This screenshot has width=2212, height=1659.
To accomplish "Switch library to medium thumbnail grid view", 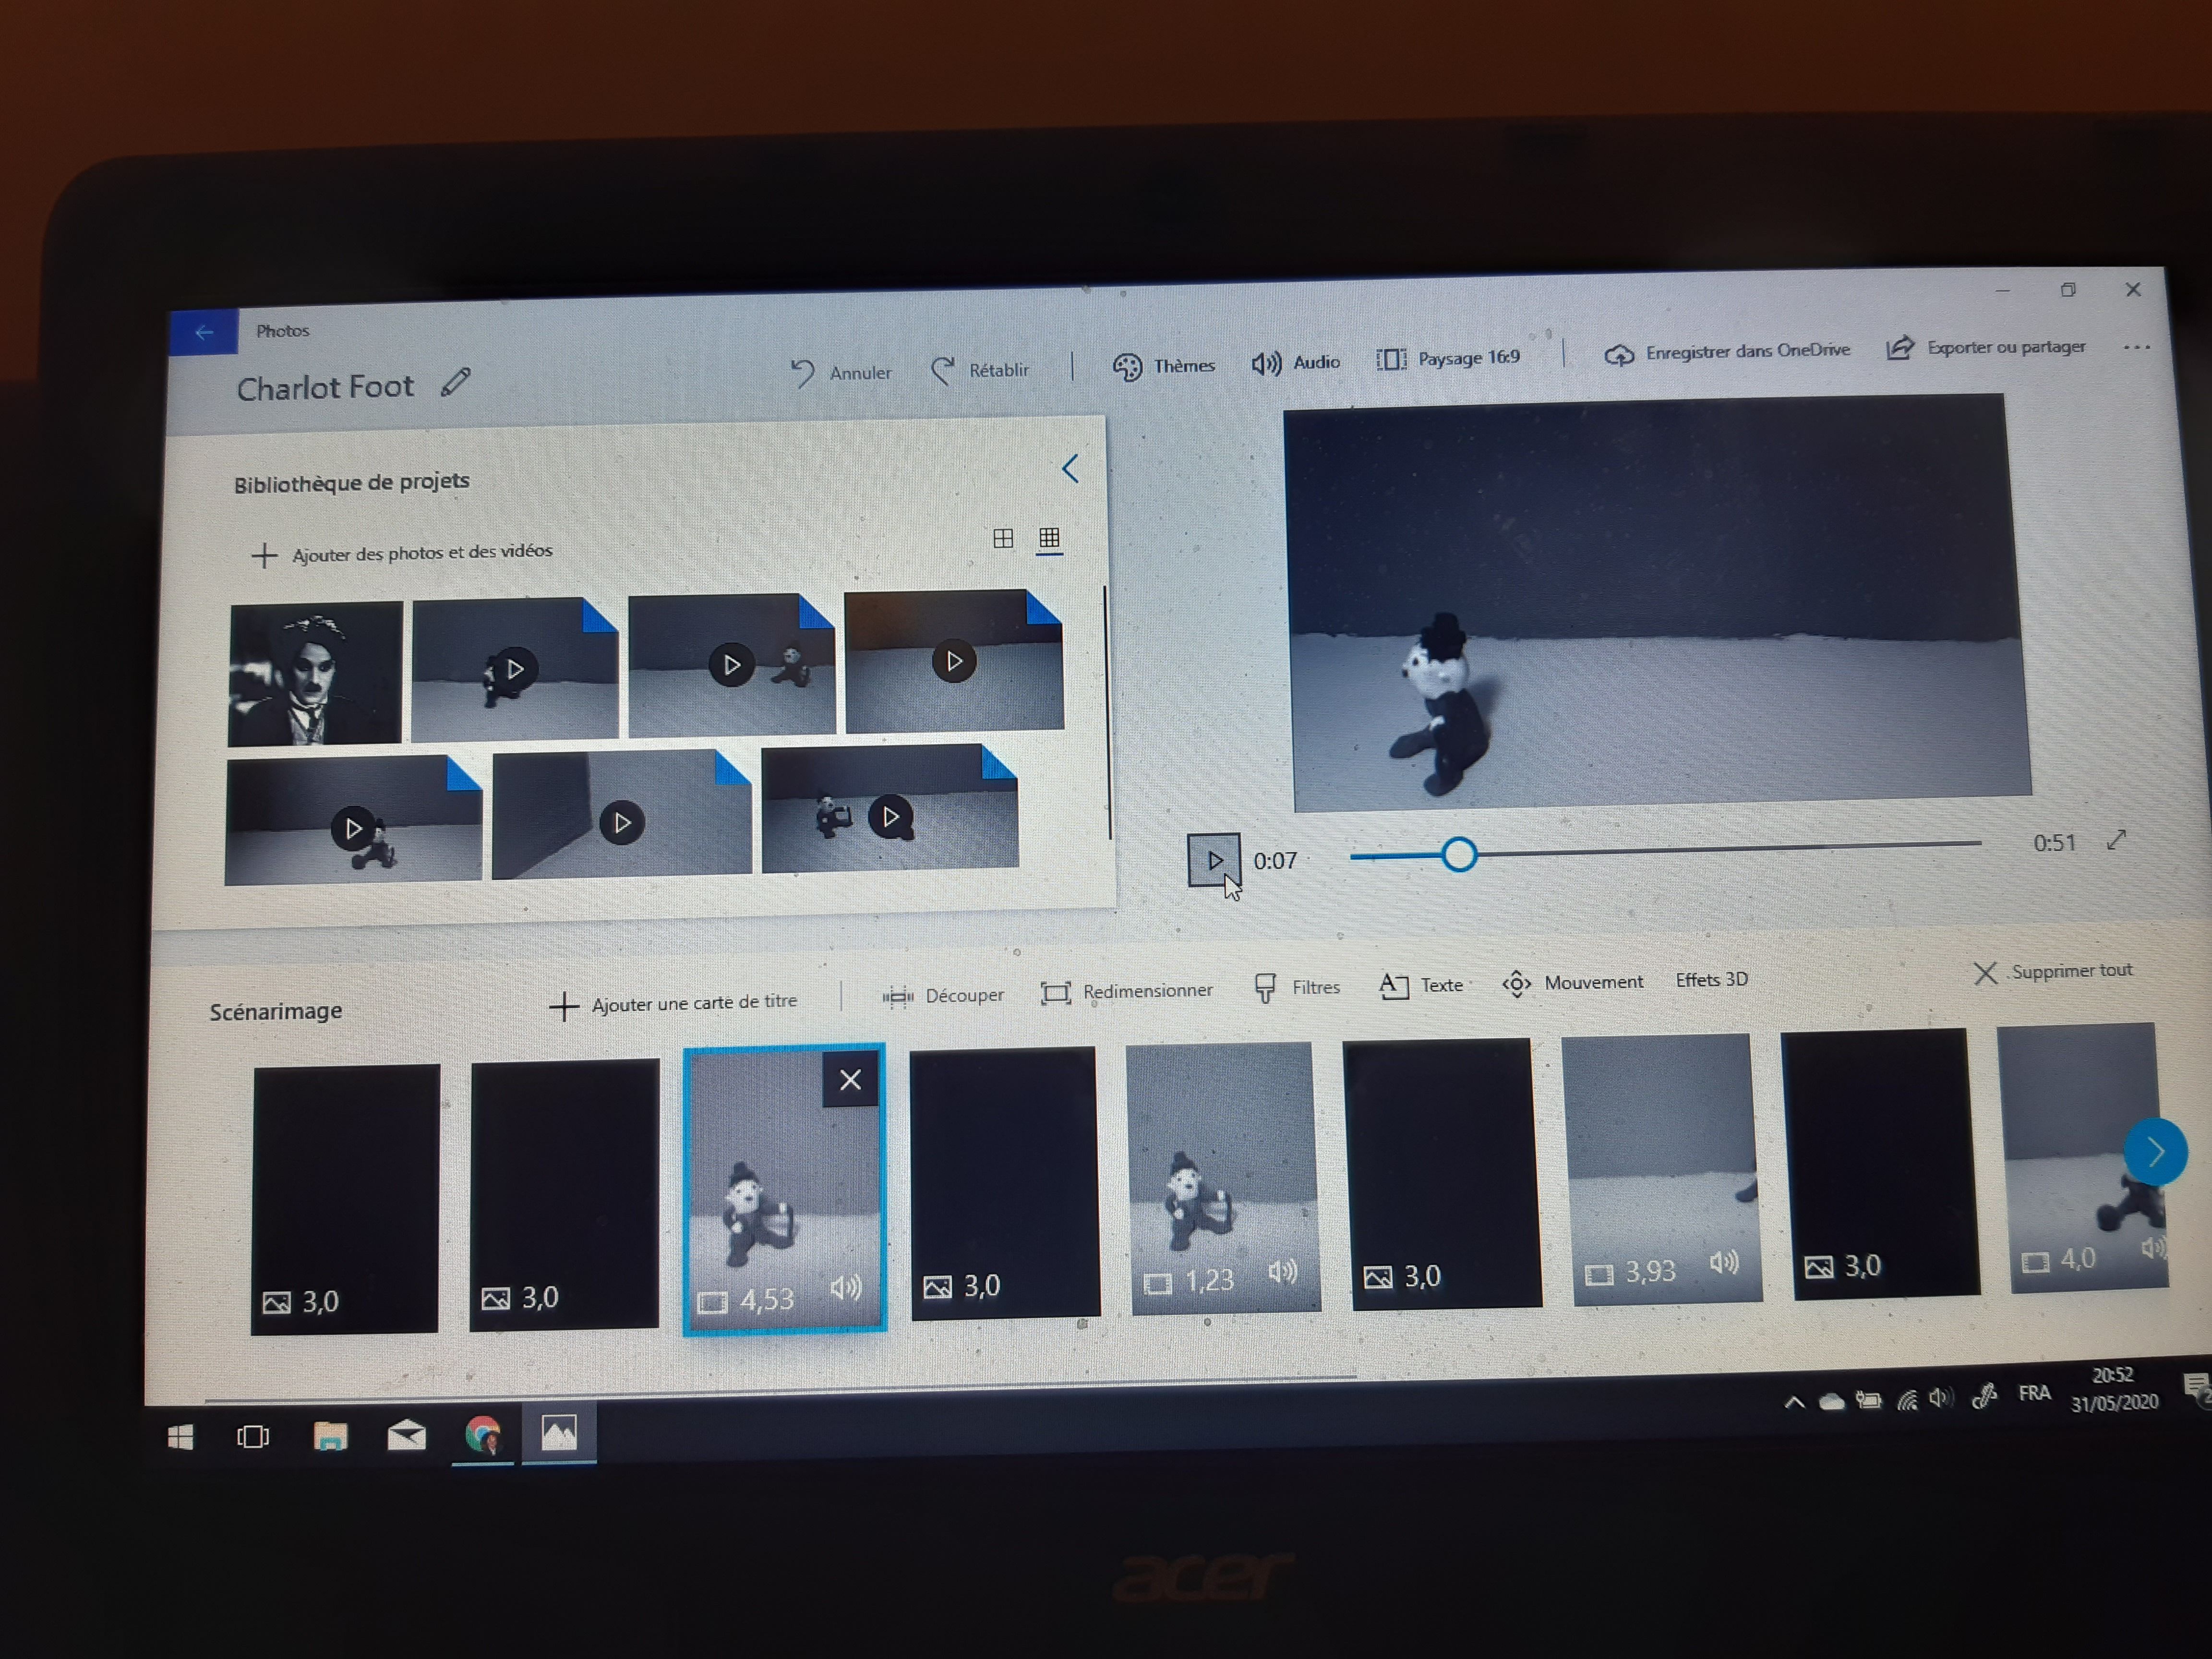I will click(1003, 538).
